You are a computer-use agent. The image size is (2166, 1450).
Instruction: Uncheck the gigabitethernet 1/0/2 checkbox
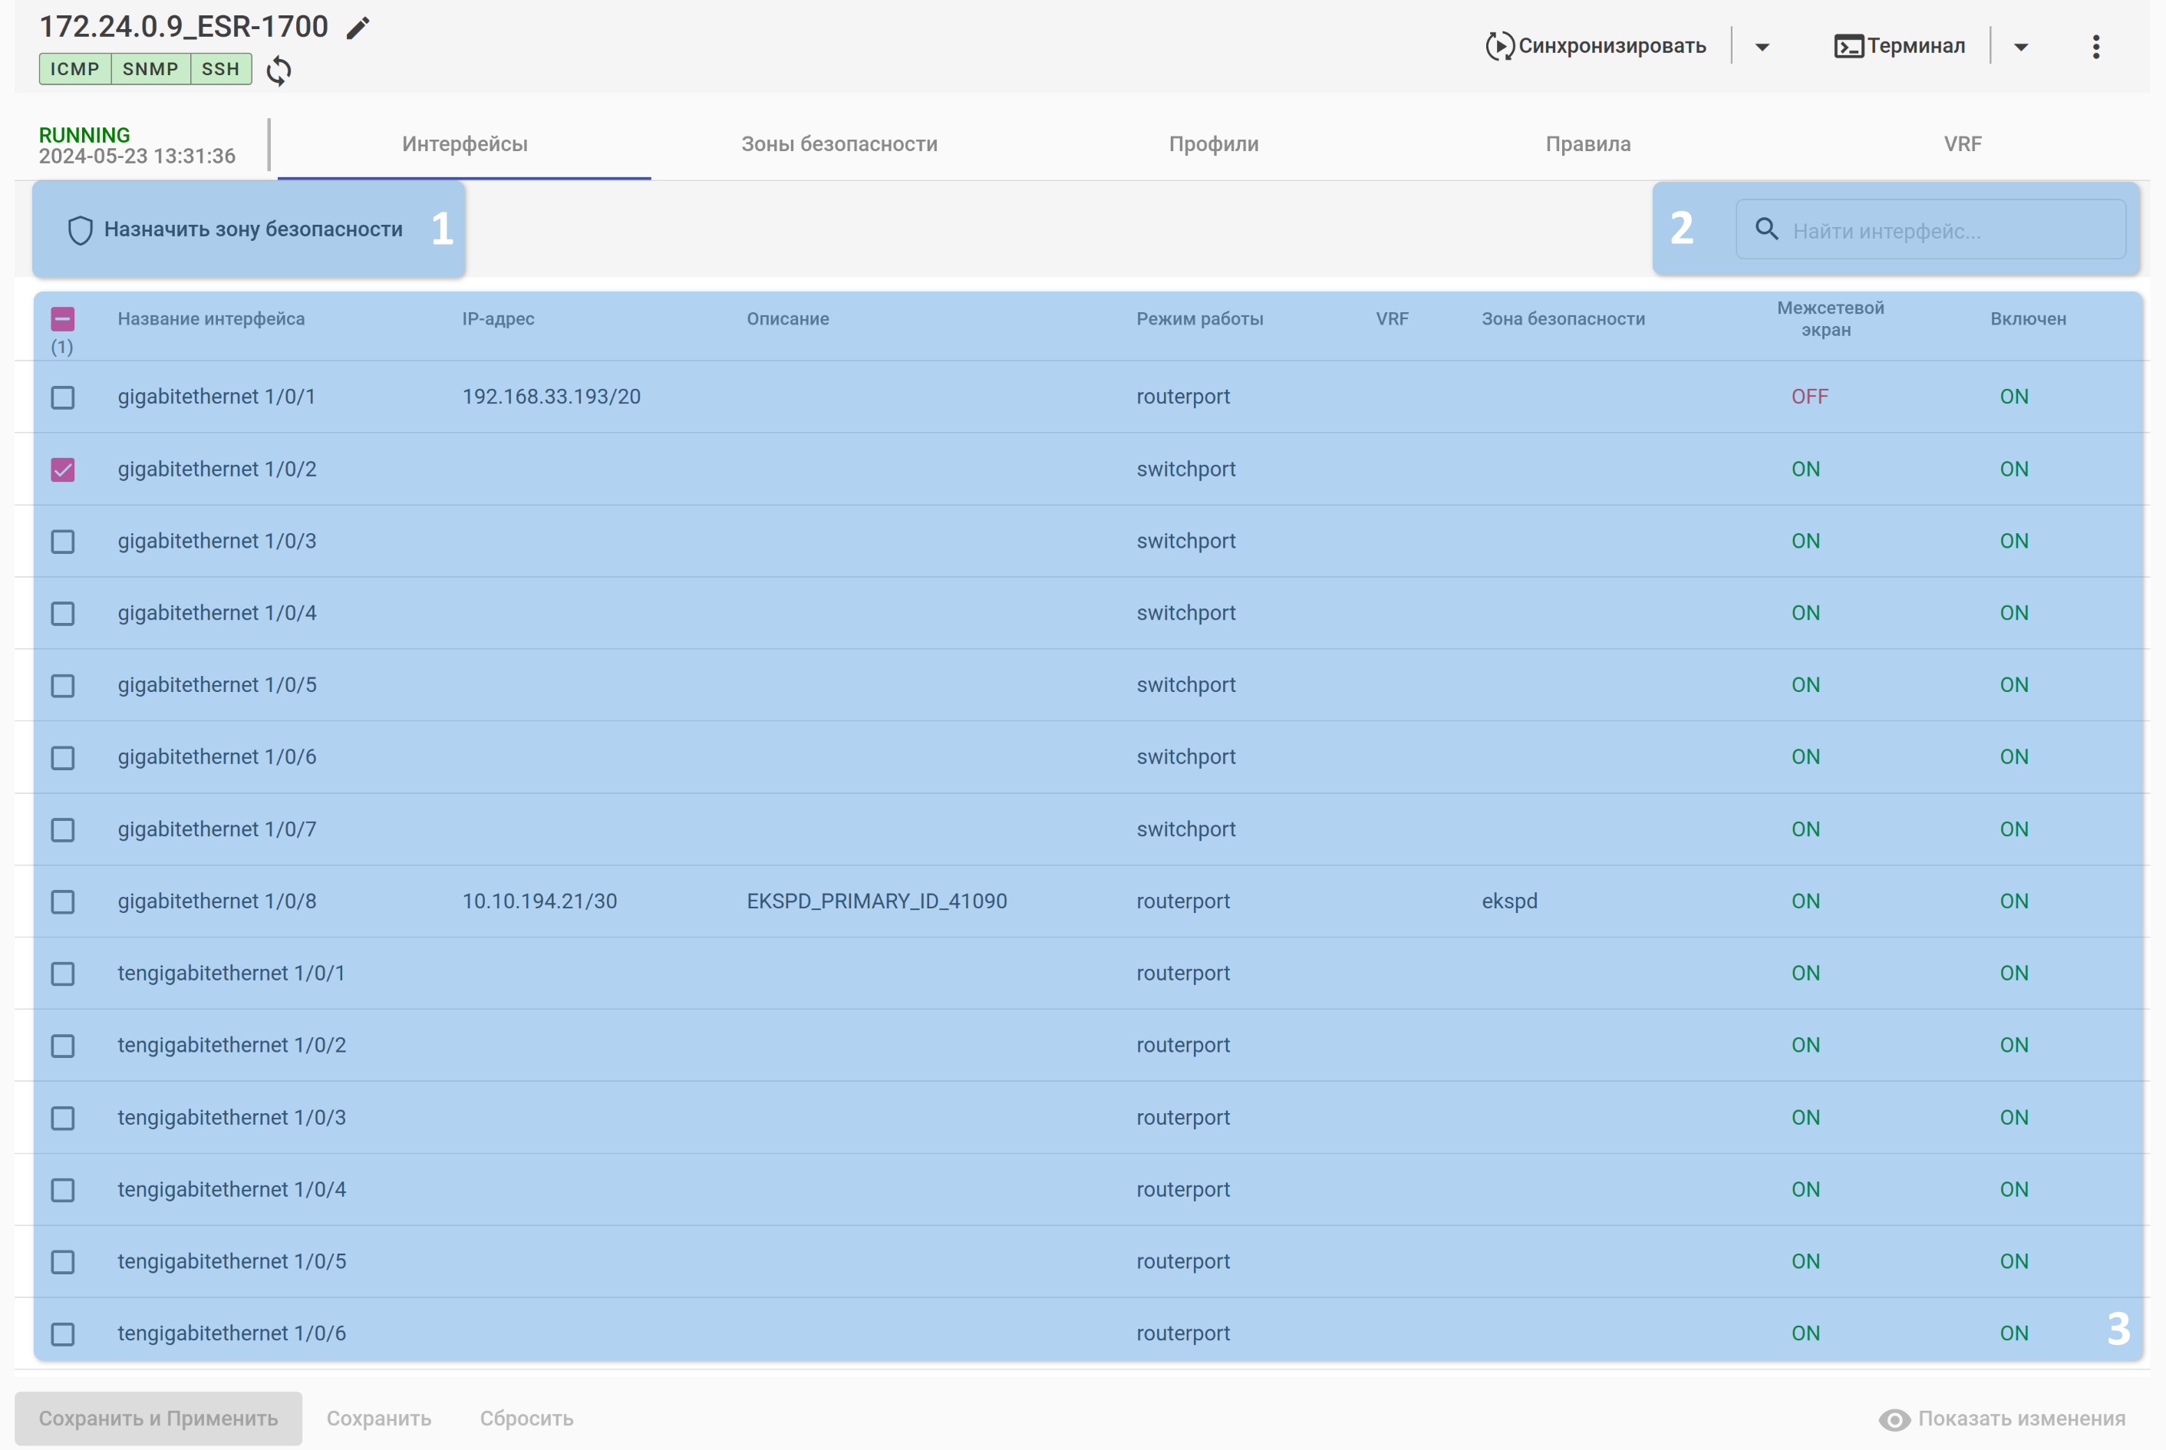(63, 470)
